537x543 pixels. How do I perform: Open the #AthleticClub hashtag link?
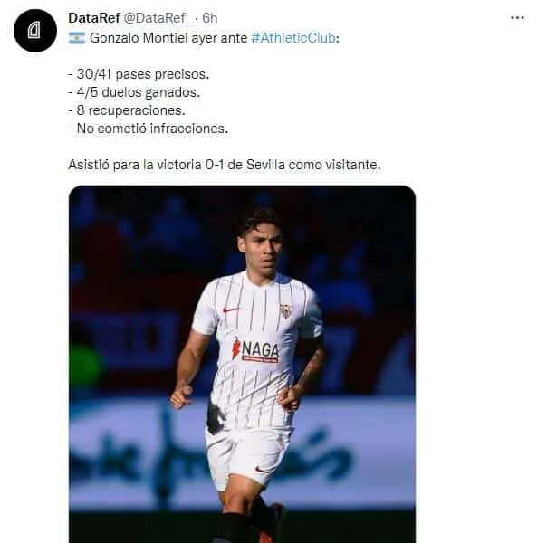[x=293, y=38]
